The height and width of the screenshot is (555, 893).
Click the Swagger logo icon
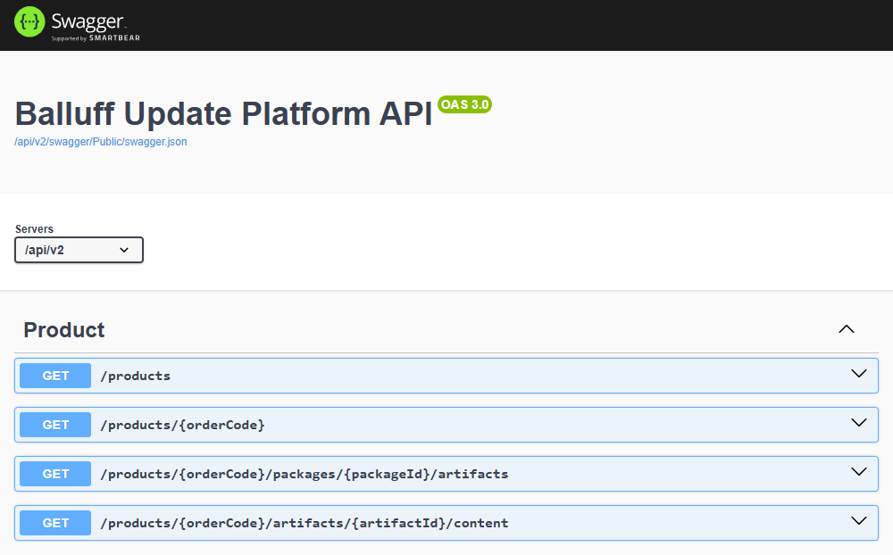coord(29,22)
